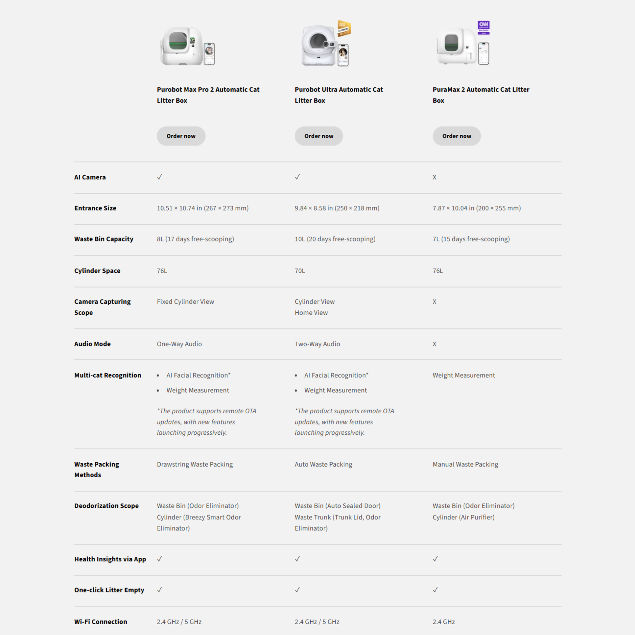The width and height of the screenshot is (635, 635).
Task: Click AI Camera checkmark for Purobot Max Pro 2
Action: [x=160, y=177]
